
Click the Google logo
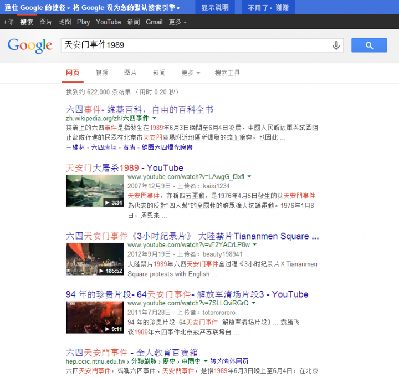click(30, 45)
